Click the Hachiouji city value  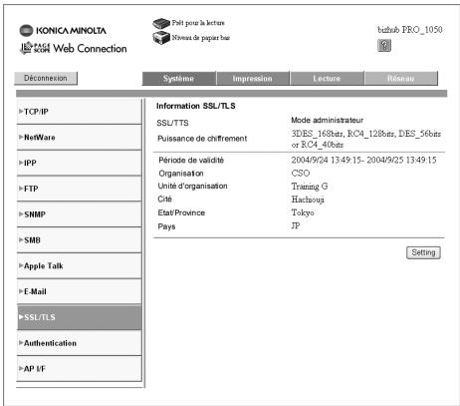pyautogui.click(x=308, y=200)
